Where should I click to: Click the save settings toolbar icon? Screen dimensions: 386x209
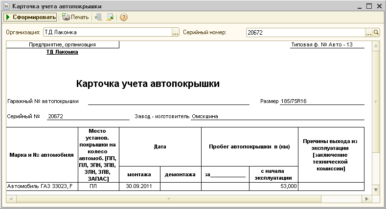(110, 17)
